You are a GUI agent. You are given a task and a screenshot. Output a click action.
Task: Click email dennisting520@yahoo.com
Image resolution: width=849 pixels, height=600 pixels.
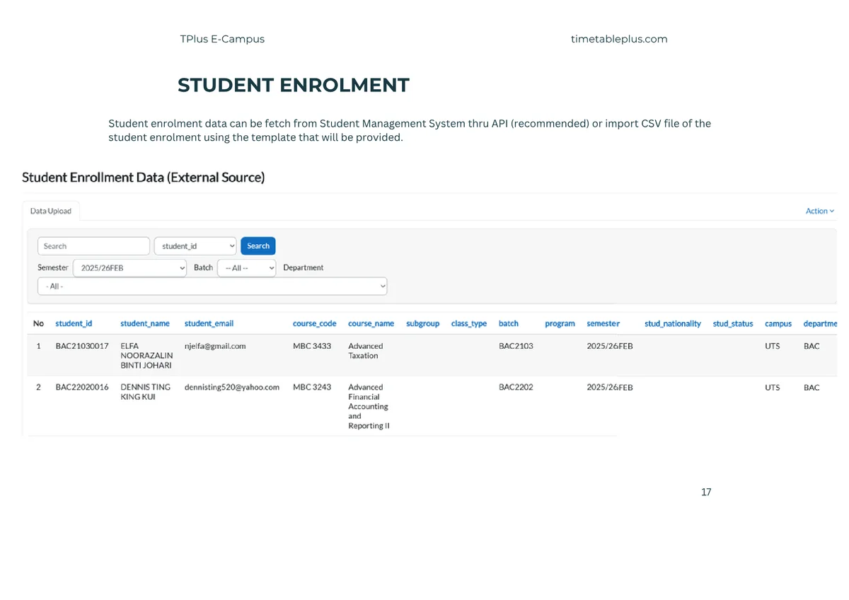(232, 387)
